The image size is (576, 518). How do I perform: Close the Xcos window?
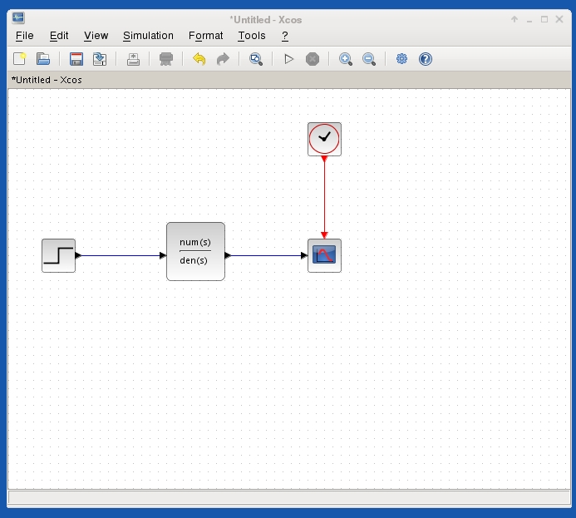pos(559,19)
